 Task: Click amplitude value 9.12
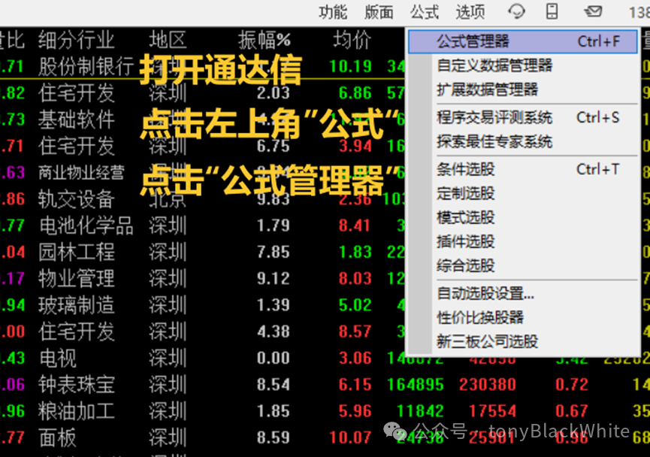(274, 279)
